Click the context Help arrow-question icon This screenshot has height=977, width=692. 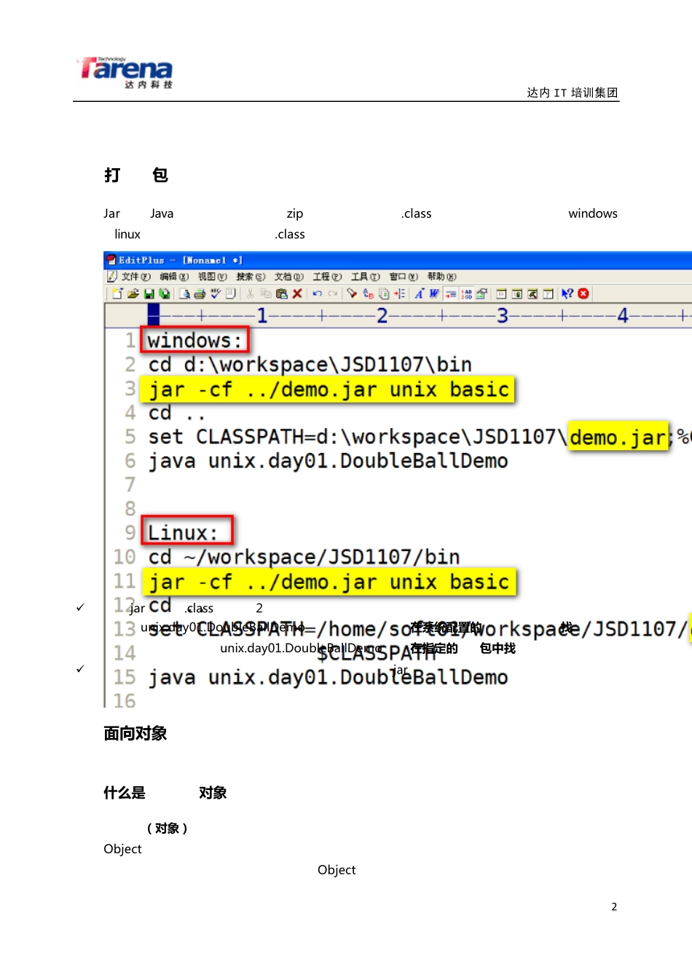point(567,293)
